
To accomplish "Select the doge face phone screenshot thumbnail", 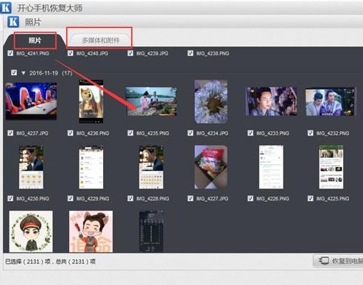I will point(91,101).
